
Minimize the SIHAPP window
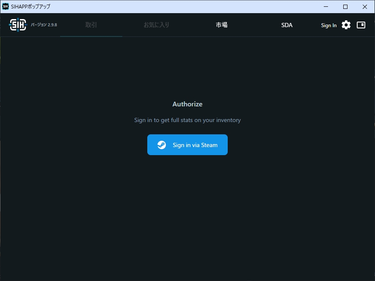326,6
